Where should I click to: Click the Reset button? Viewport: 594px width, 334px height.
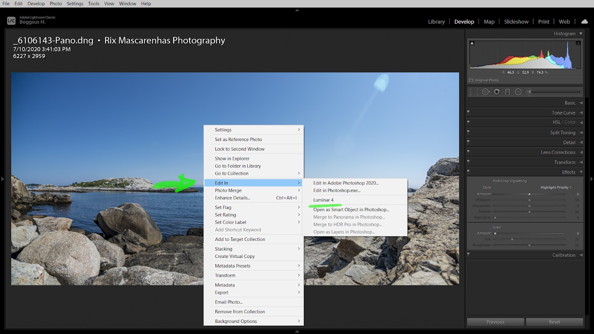point(555,322)
